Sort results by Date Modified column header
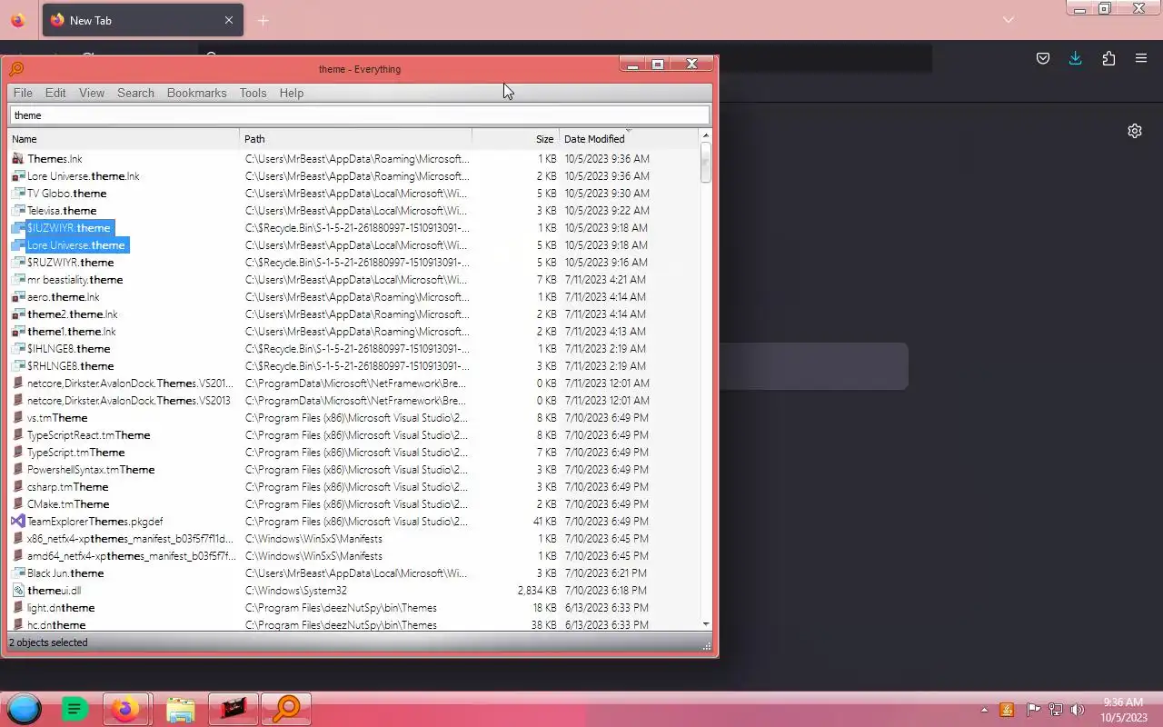 629,139
